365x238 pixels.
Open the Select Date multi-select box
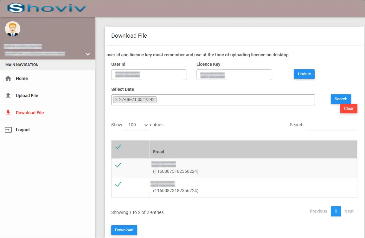[234, 100]
